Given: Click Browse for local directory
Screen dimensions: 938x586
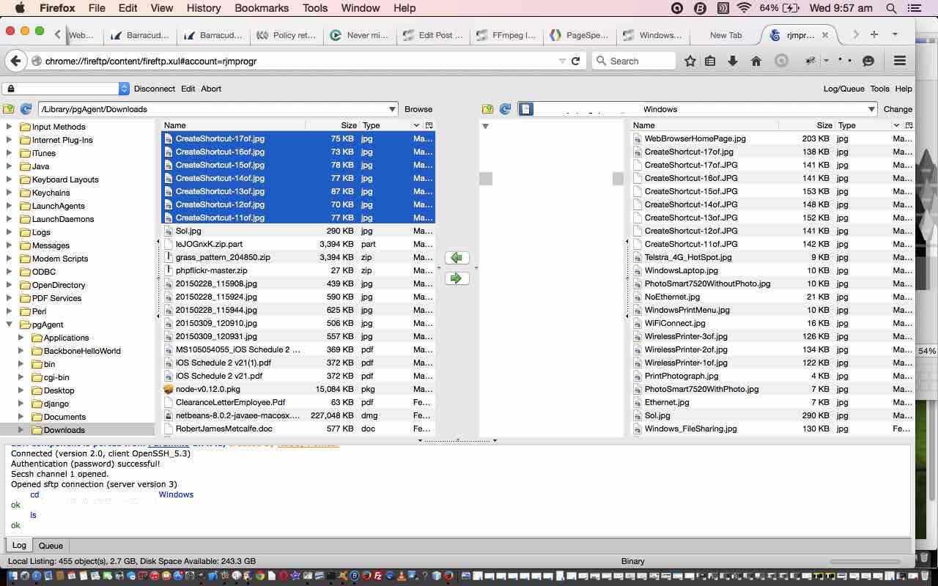Looking at the screenshot, I should coord(418,109).
